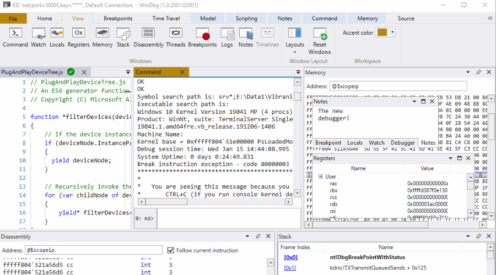The height and width of the screenshot is (275, 496).
Task: Close the Stack panel
Action: [x=489, y=236]
